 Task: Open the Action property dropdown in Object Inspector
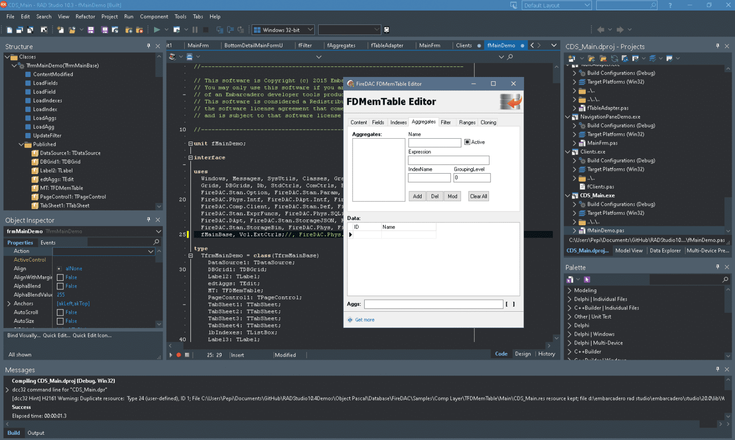click(x=151, y=251)
